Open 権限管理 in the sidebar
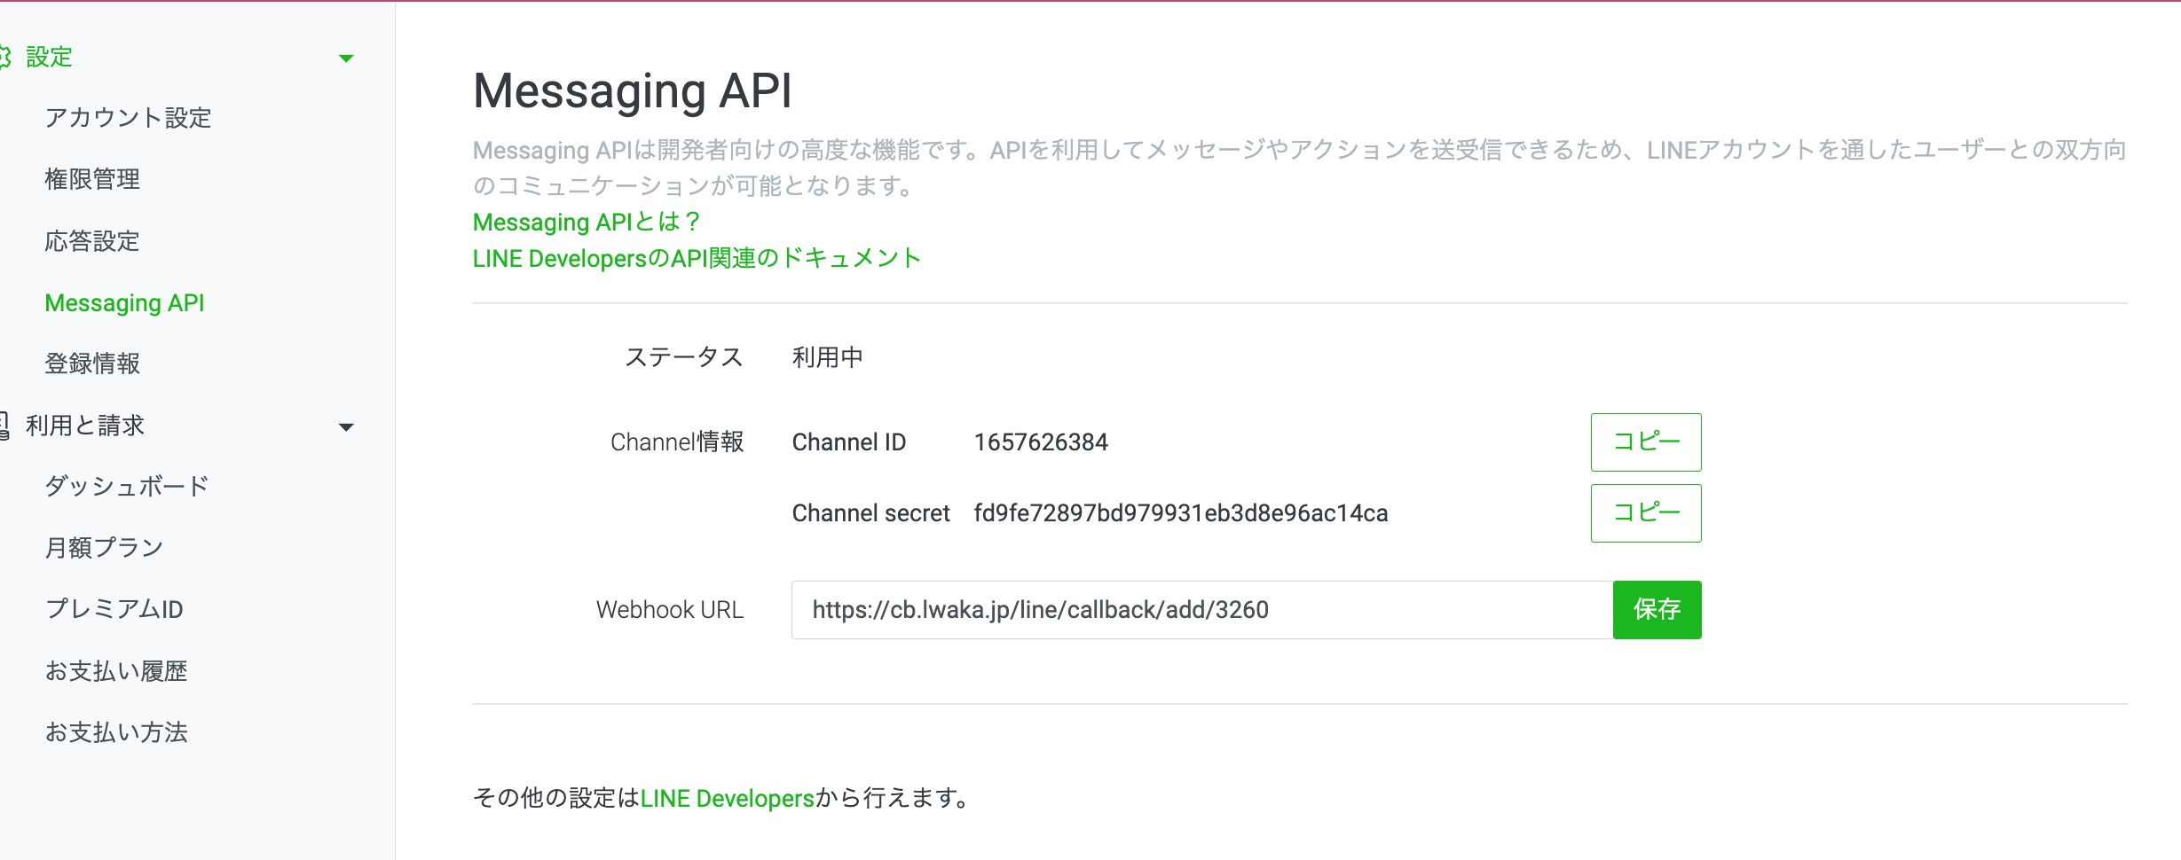The width and height of the screenshot is (2181, 860). [x=92, y=179]
